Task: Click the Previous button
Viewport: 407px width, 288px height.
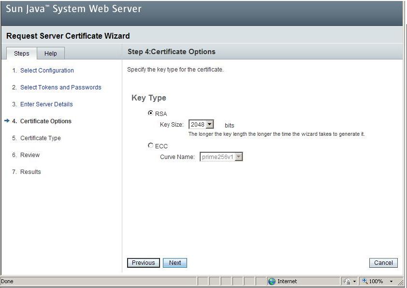Action: click(x=143, y=263)
